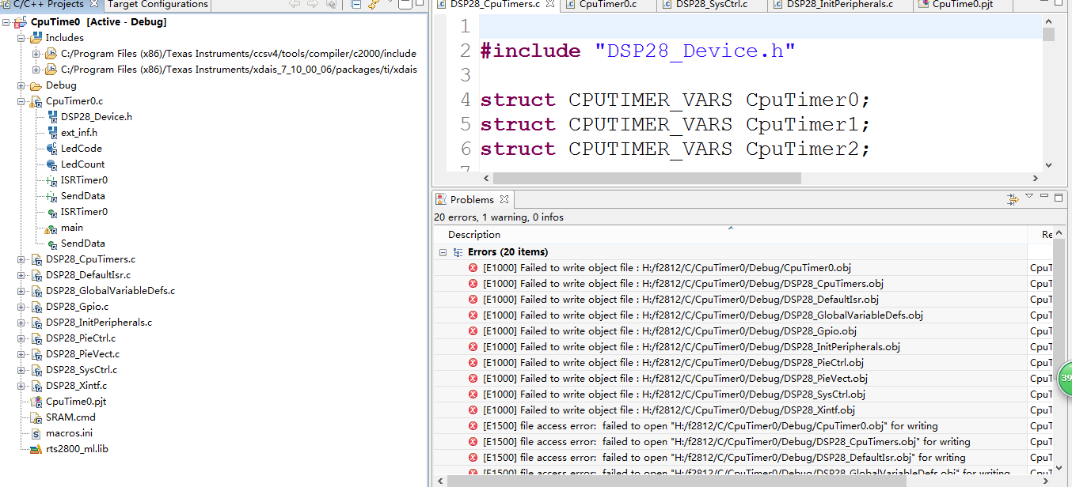Expand the Debug folder
This screenshot has height=487, width=1072.
coord(21,85)
